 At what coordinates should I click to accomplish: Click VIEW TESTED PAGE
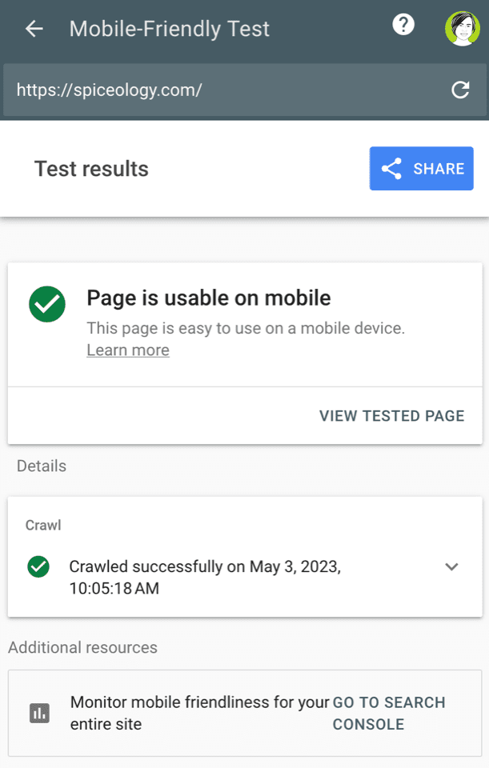coord(391,416)
